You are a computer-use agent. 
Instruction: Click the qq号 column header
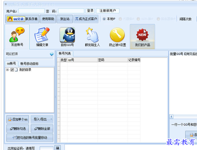83,60
